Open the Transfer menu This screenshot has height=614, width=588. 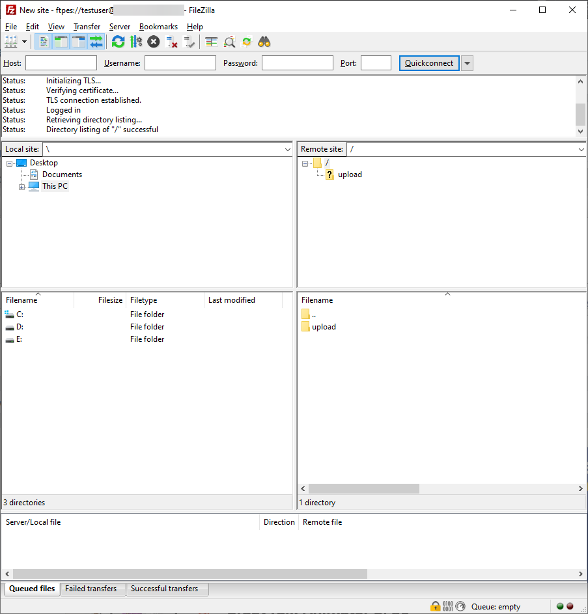point(87,27)
